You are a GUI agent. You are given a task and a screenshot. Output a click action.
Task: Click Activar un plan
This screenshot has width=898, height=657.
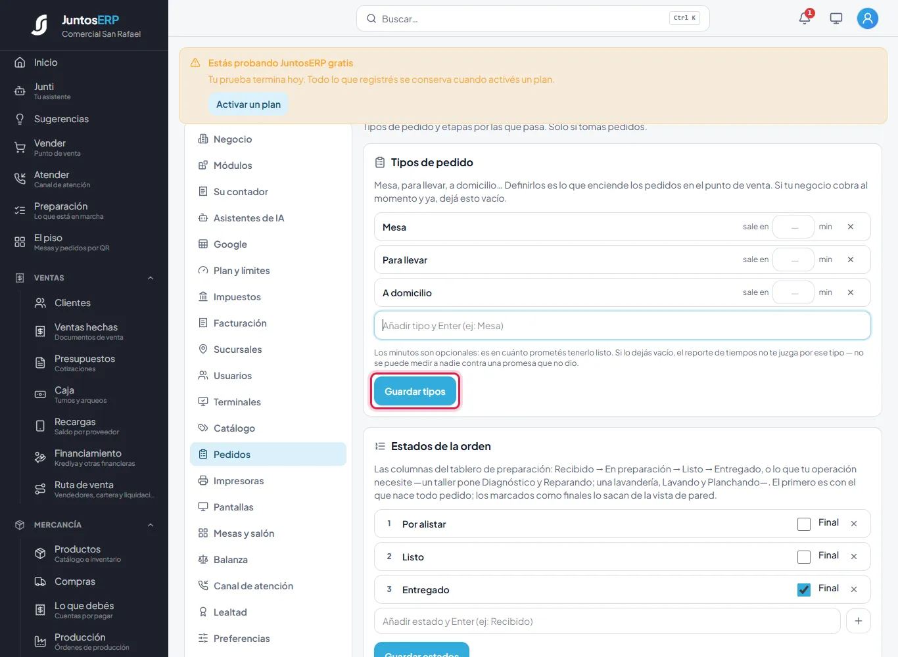248,104
